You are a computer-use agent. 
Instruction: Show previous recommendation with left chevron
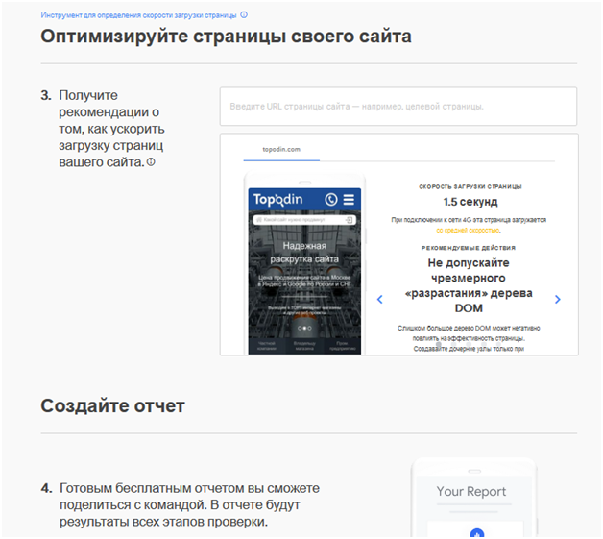coord(380,299)
